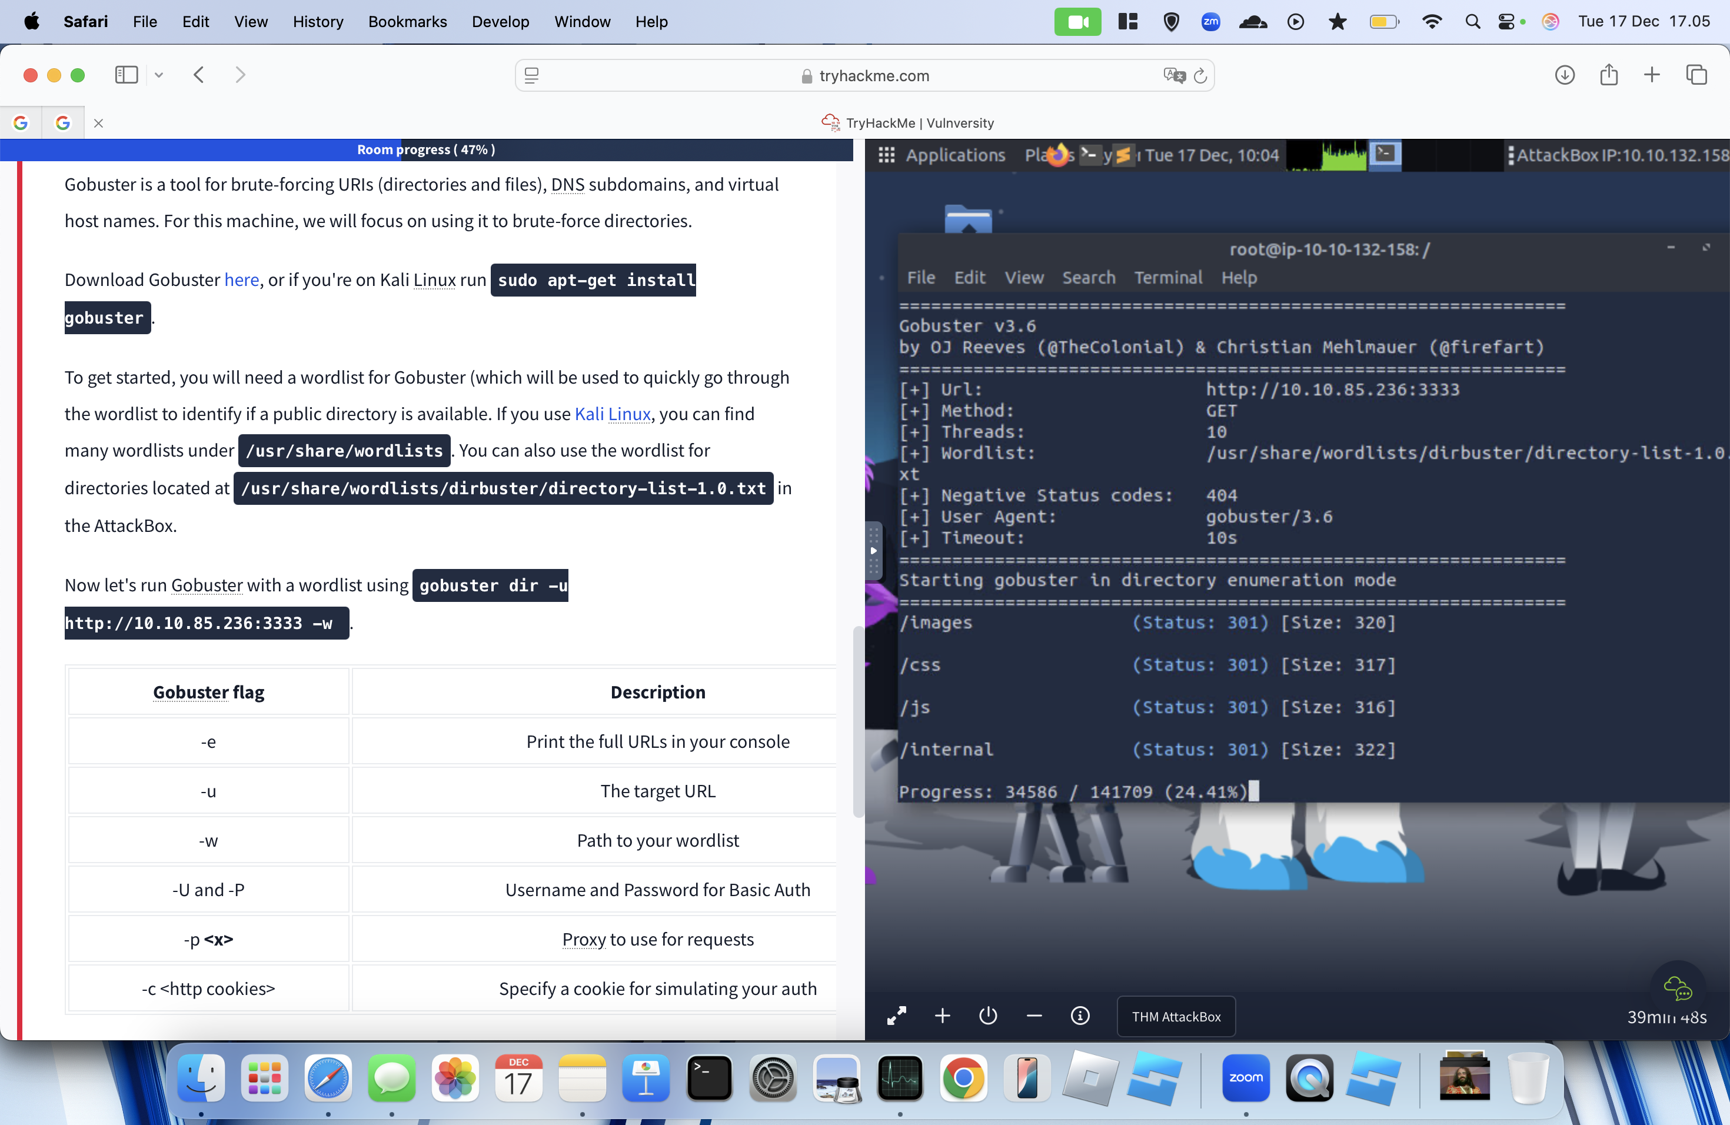Image resolution: width=1730 pixels, height=1125 pixels.
Task: Select the first Google pinned tab
Action: (21, 123)
